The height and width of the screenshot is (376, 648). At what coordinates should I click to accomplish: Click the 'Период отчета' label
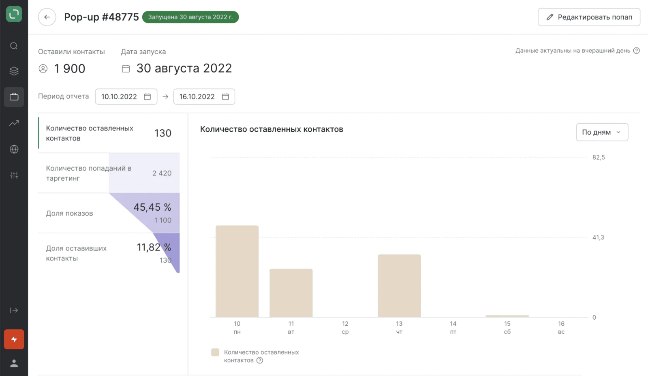(64, 96)
